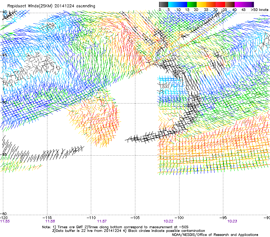Click the purple 10:23 time stamp
The image size is (270, 237).
click(x=232, y=221)
